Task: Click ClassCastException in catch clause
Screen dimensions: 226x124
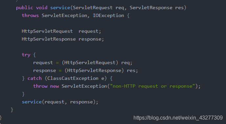Action: coord(73,79)
